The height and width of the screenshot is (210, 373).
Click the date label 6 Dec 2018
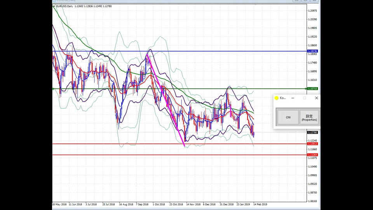(209, 204)
